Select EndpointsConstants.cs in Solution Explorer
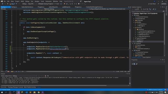This screenshot has width=168, height=94. pos(143,49)
